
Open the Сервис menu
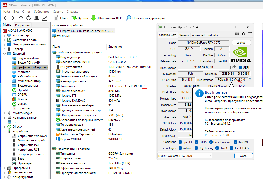58,12
